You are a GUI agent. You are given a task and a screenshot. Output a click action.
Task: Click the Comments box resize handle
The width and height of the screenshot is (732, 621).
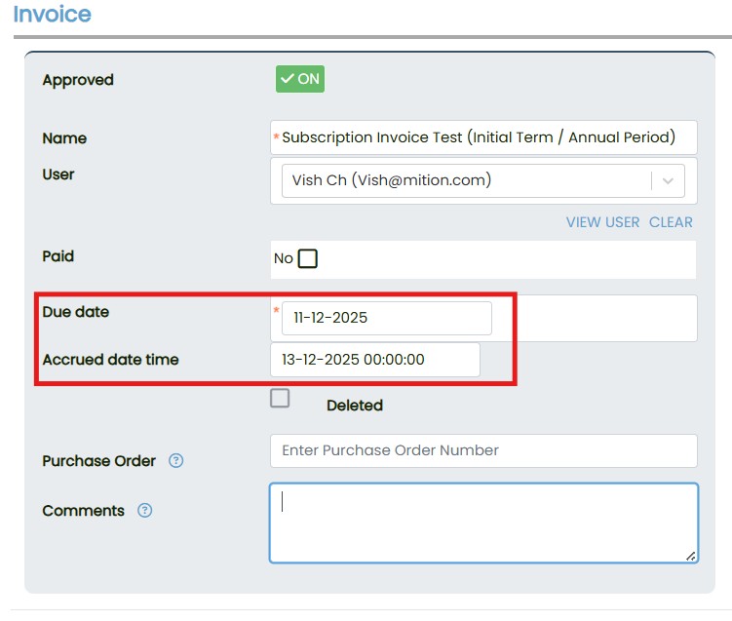691,556
